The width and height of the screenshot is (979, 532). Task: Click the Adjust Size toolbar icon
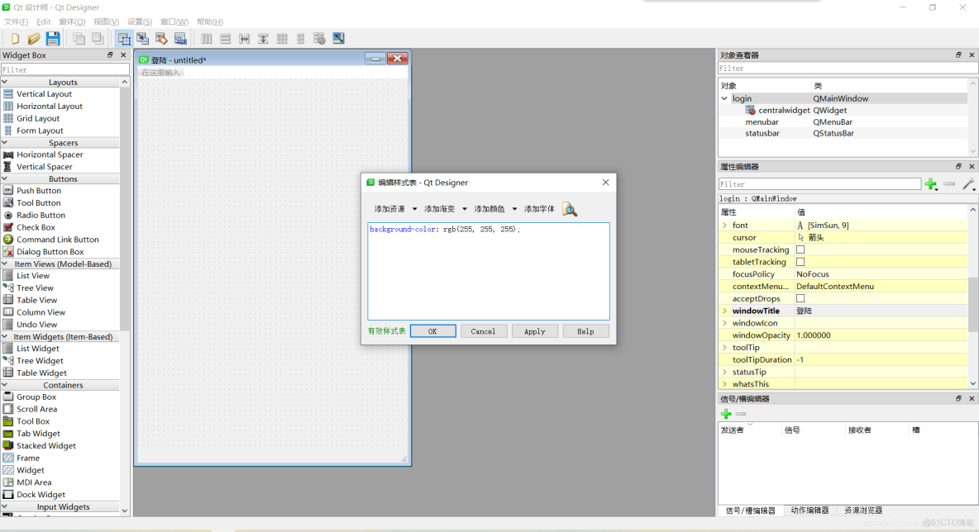tap(338, 38)
